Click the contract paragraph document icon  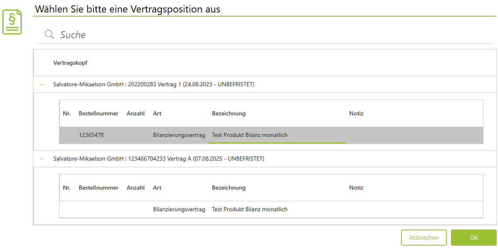coord(12,22)
